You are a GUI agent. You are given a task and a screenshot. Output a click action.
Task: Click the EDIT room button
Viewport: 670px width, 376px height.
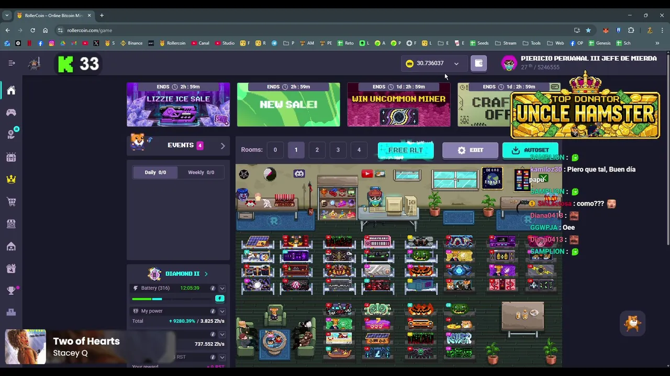coord(470,150)
